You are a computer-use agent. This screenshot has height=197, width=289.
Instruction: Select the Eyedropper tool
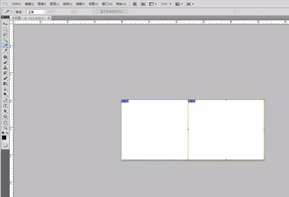(x=5, y=50)
